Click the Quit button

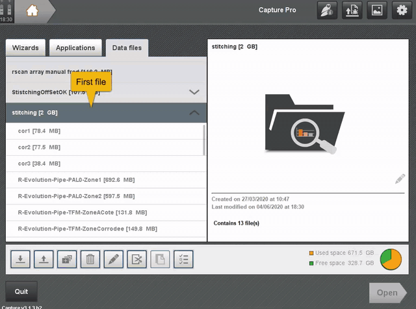21,291
